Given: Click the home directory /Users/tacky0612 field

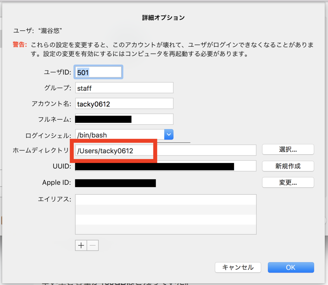Looking at the screenshot, I should 166,150.
